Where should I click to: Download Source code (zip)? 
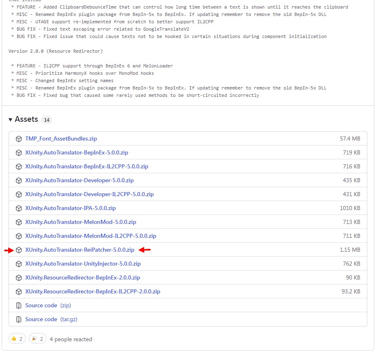48,305
